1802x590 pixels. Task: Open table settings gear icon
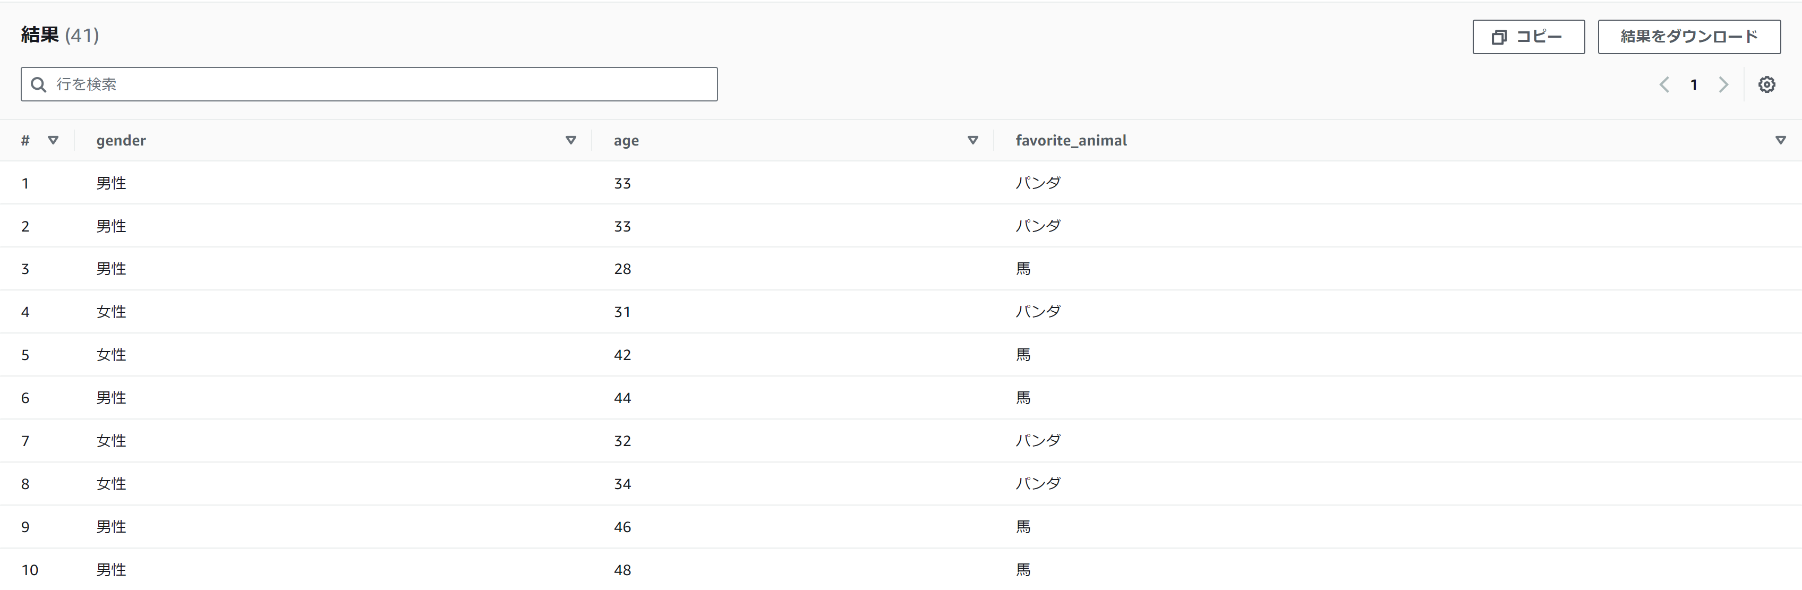1766,84
